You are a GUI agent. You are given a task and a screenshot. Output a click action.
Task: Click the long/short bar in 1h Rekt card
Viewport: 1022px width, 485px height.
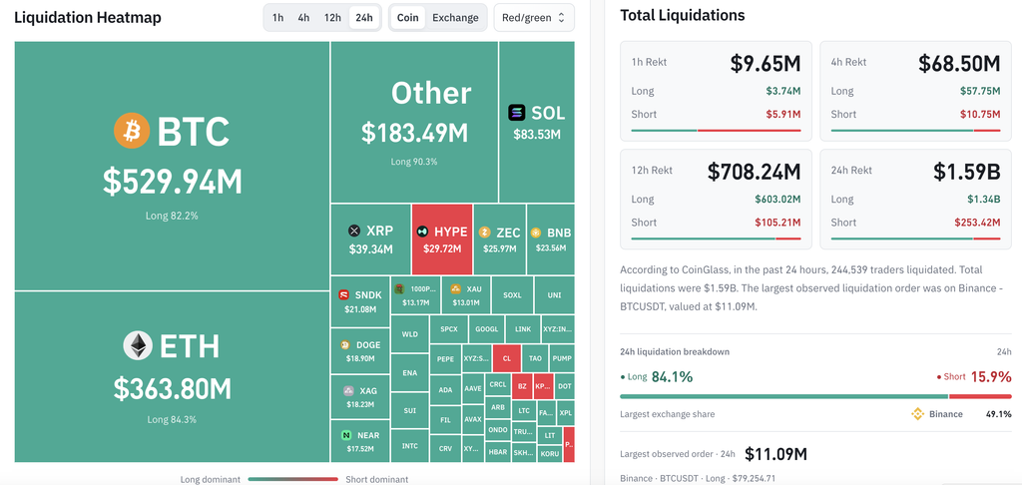716,131
